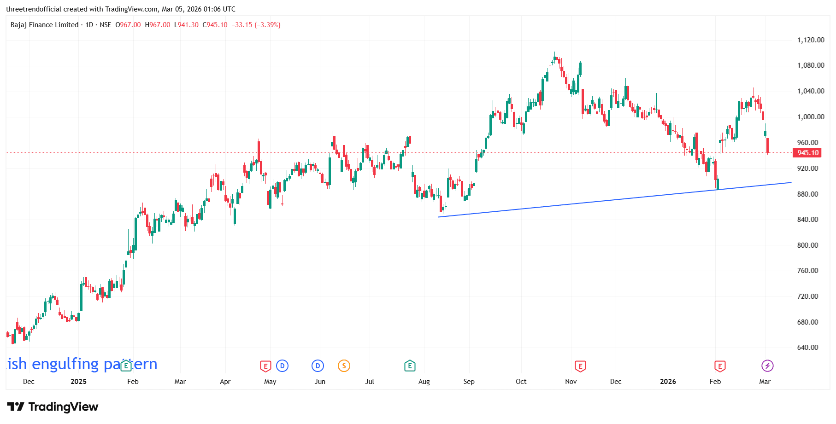
Task: Click the '960.00' price axis label
Action: tap(808, 143)
